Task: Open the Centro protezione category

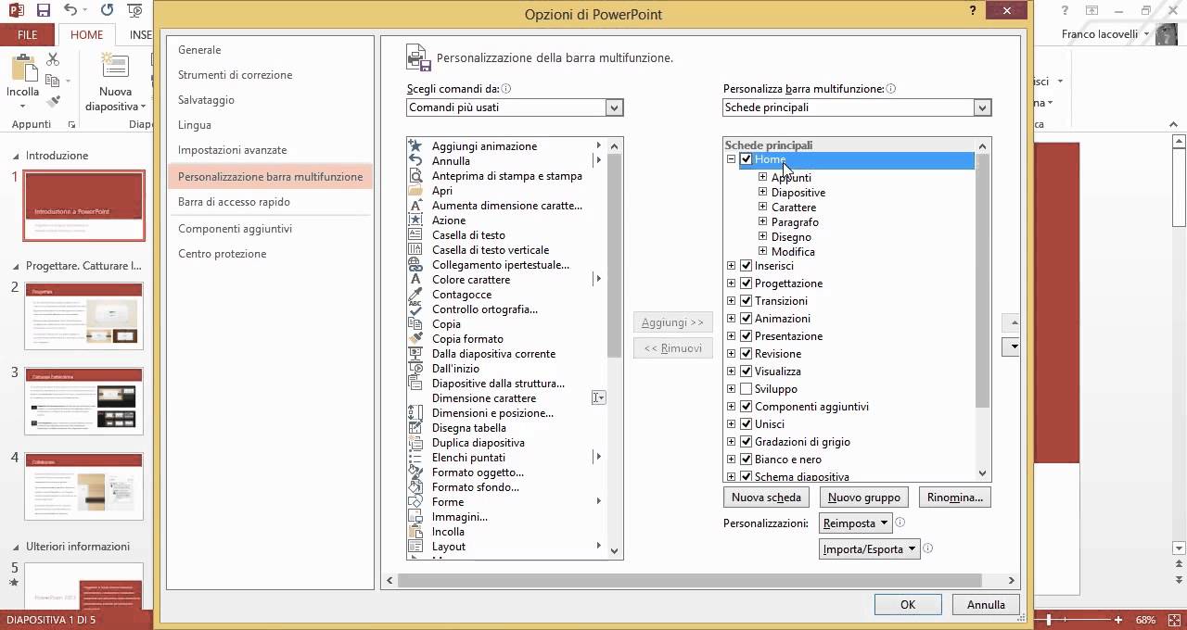Action: (270, 254)
